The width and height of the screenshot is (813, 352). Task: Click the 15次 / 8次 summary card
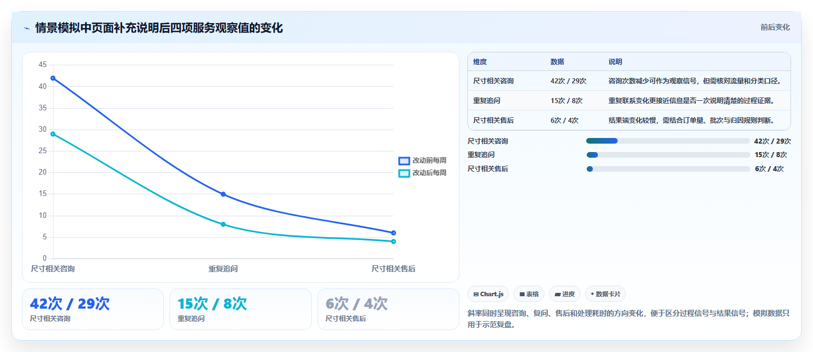[240, 309]
